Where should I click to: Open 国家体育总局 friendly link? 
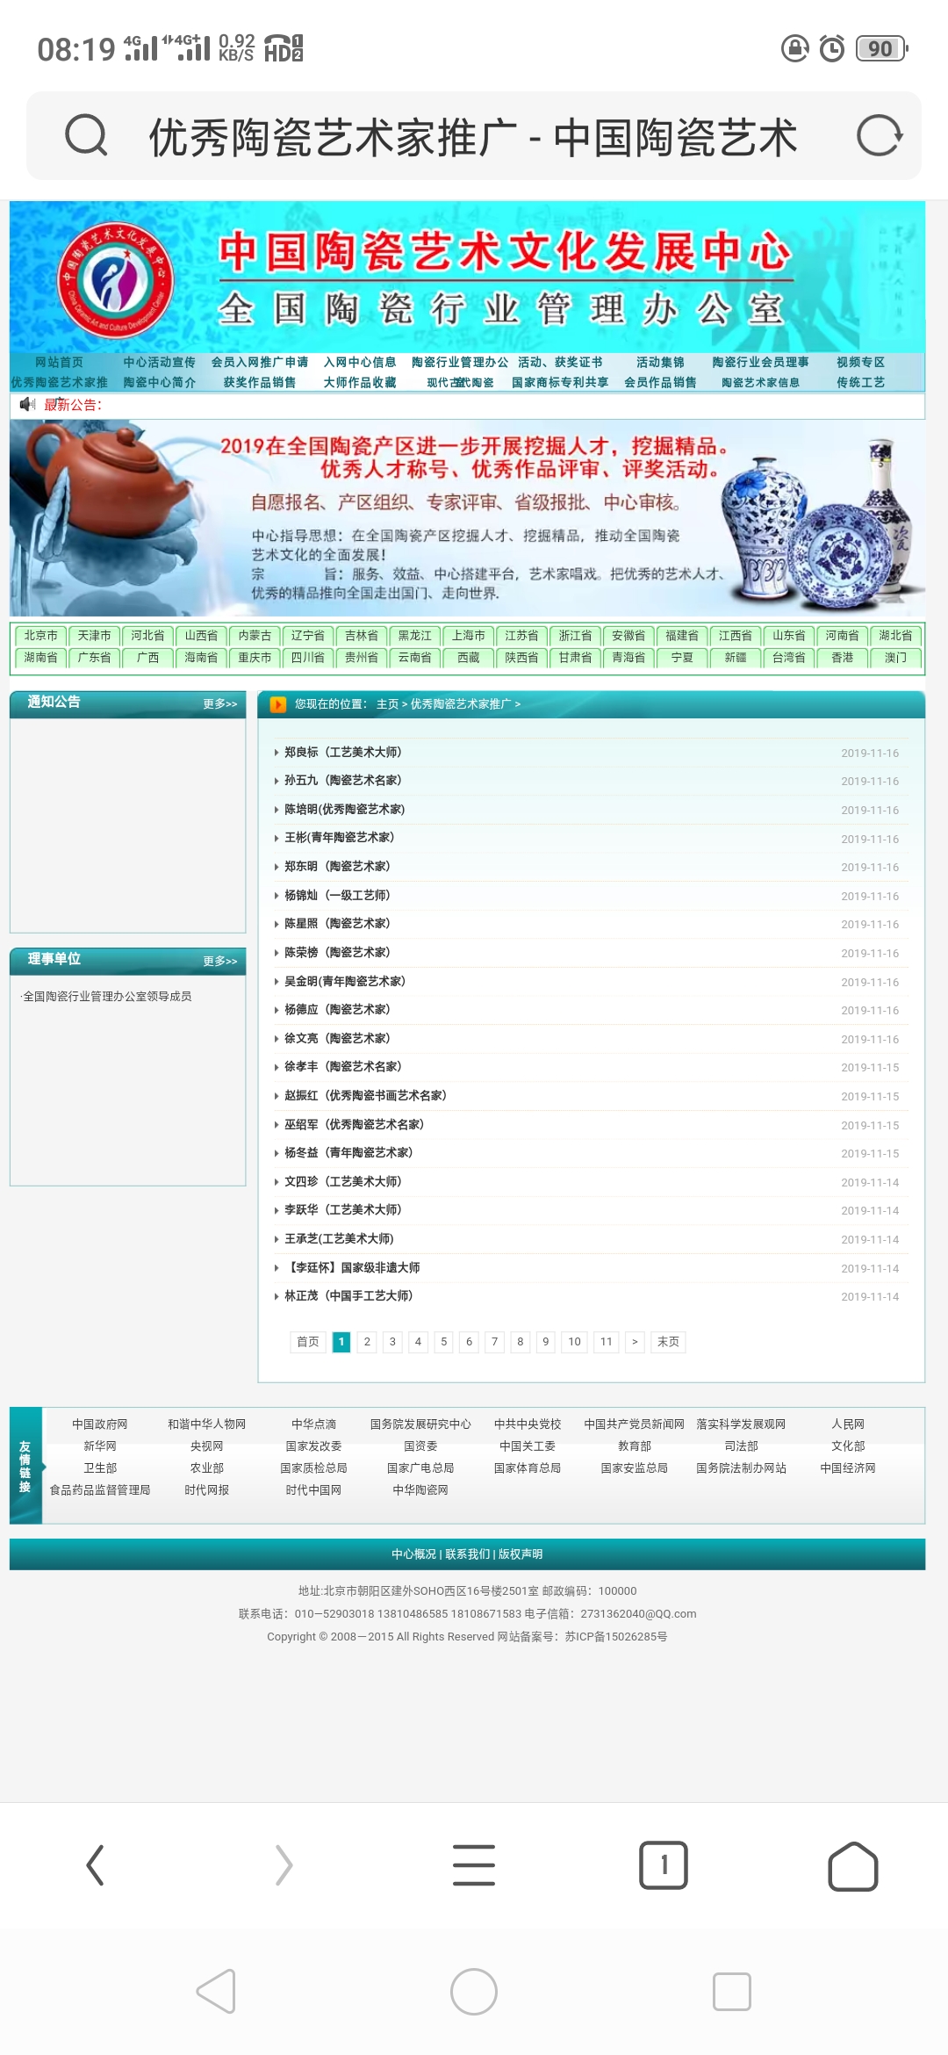pos(527,1468)
